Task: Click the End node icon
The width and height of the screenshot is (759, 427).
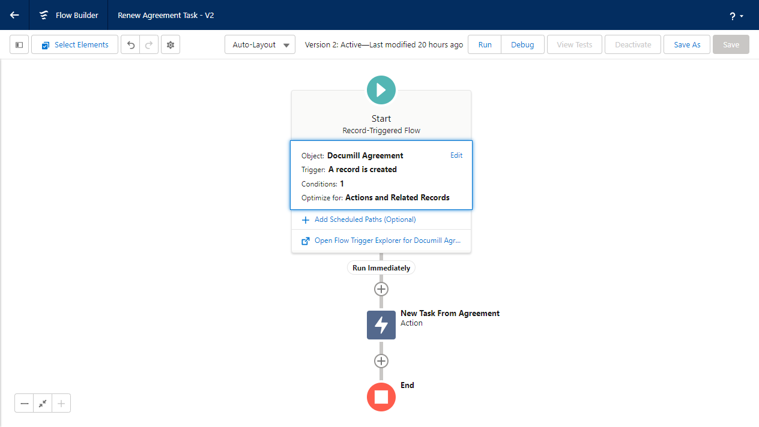Action: [381, 396]
